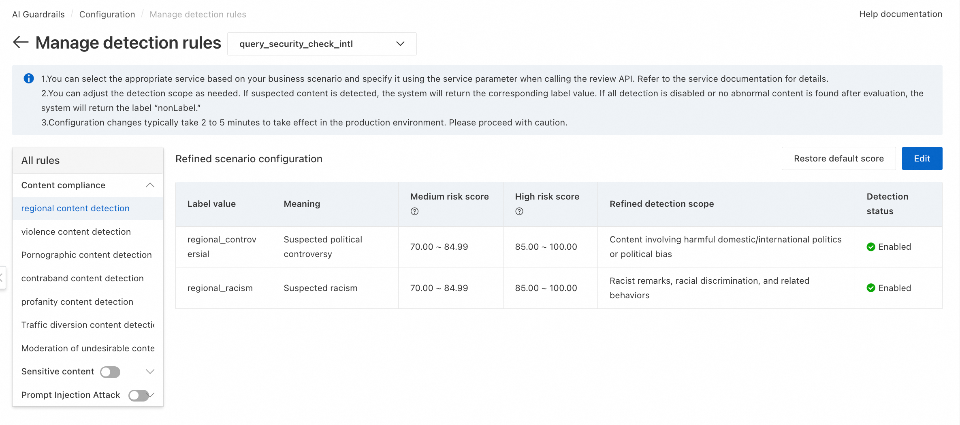Click the green Enabled icon for regional_controversial
This screenshot has height=425, width=960.
click(x=871, y=247)
